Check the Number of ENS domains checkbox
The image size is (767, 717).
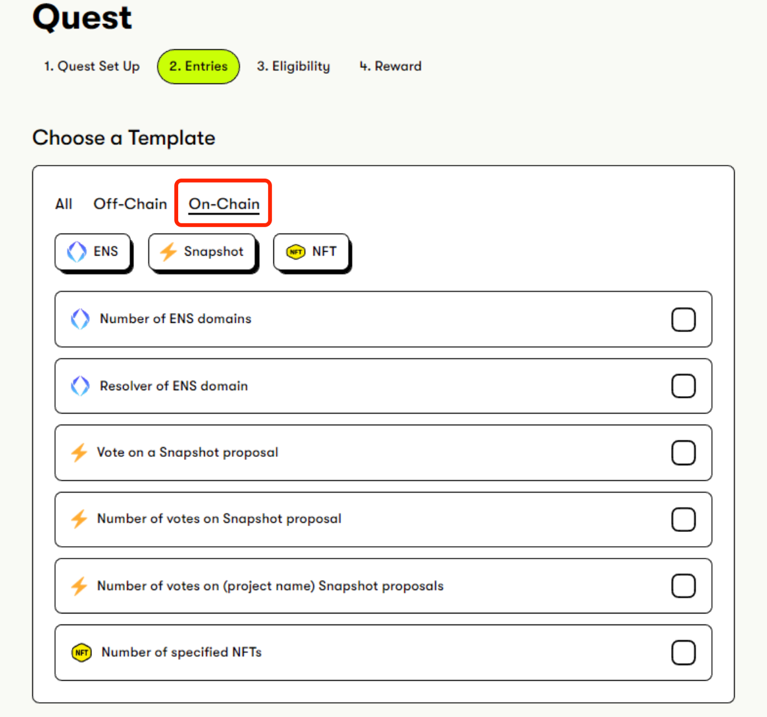683,318
